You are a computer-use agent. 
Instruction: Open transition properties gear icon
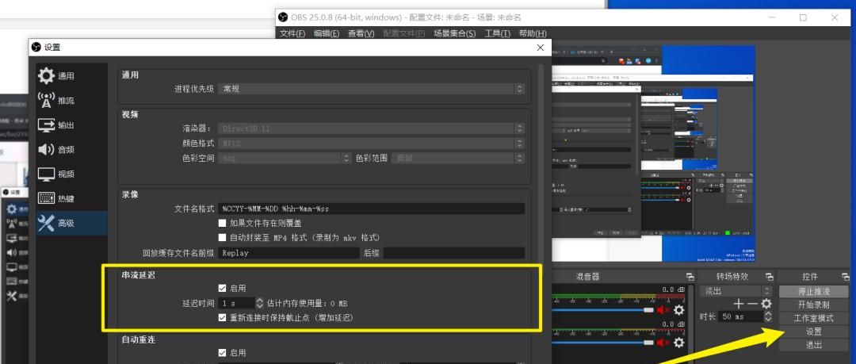pyautogui.click(x=766, y=304)
